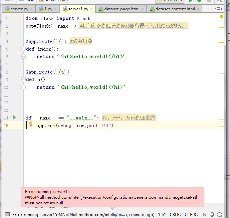The image size is (230, 218).
Task: Click the Run button in the top toolbar
Action: click(191, 1)
